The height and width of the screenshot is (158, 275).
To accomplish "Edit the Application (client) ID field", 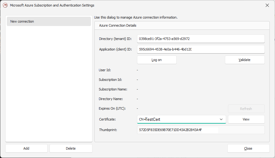I will 201,49.
